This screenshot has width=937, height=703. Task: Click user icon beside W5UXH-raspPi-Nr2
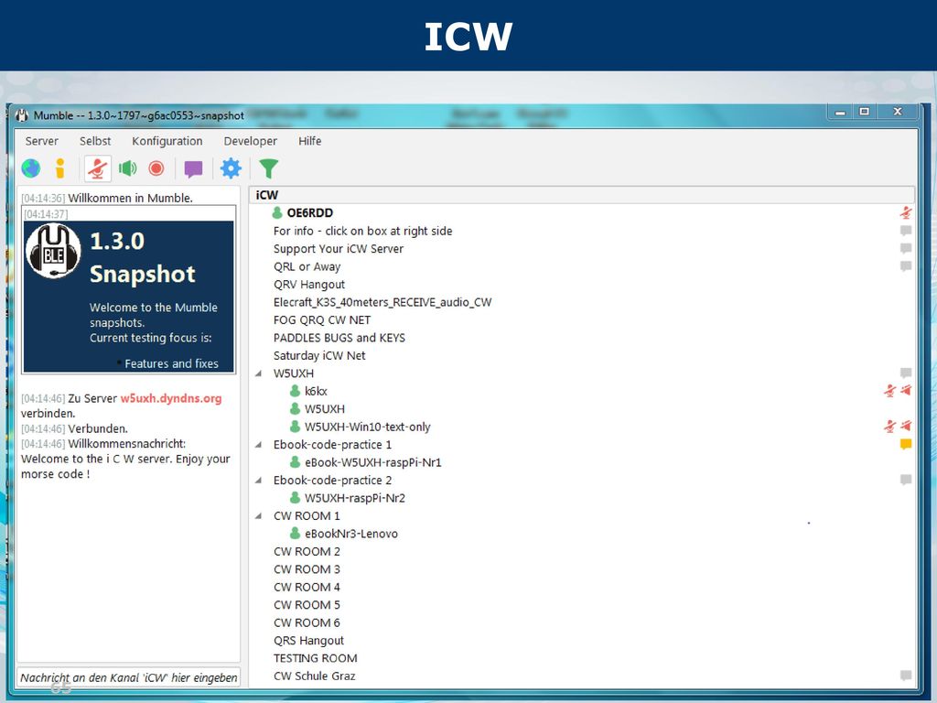pyautogui.click(x=295, y=498)
